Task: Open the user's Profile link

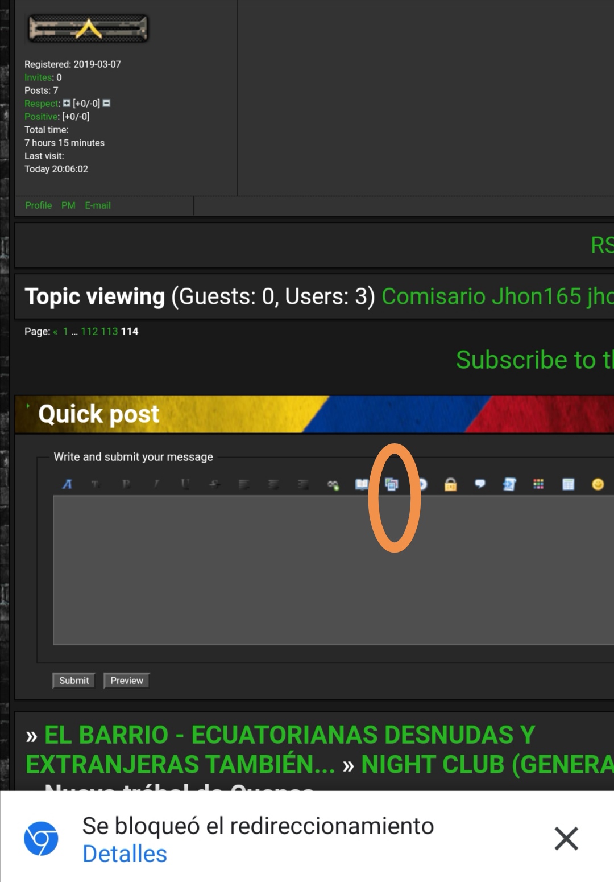Action: pos(39,205)
